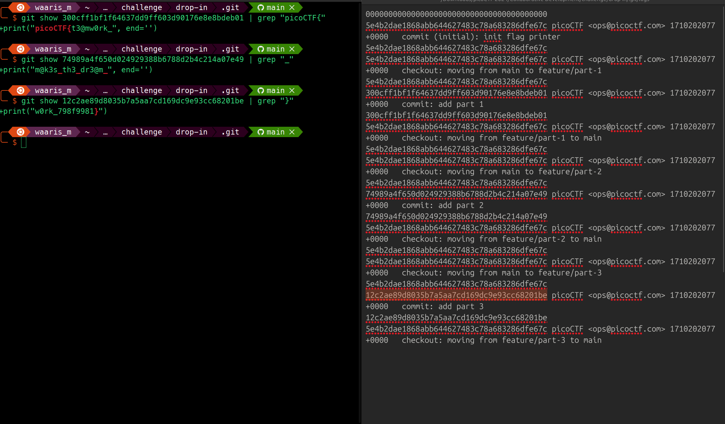The image size is (725, 424).
Task: Click the 'drop-in' path segment in the last prompt
Action: pos(191,132)
